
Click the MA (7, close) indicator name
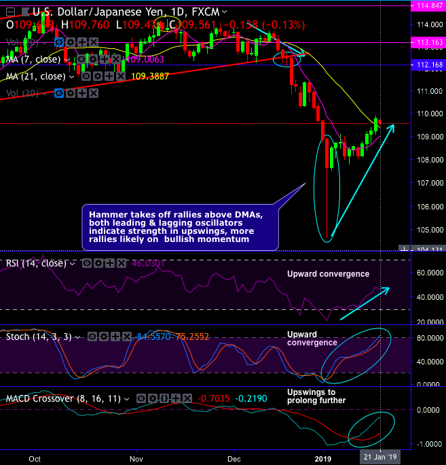33,59
